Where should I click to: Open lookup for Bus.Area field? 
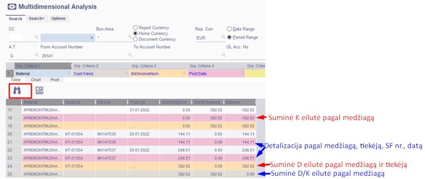[130, 37]
